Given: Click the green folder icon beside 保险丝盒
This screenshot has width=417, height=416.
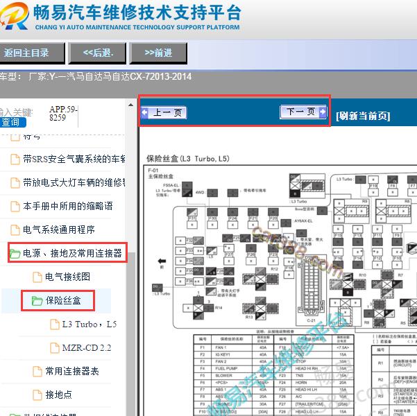Looking at the screenshot, I should [x=37, y=301].
